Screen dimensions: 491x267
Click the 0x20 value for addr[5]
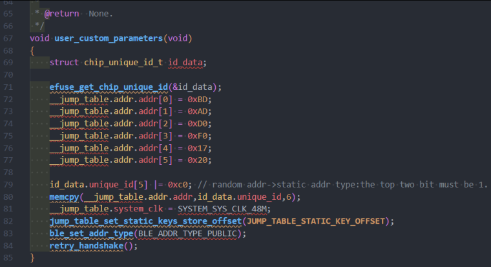(198, 161)
